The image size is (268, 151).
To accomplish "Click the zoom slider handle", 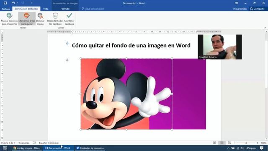I will pyautogui.click(x=246, y=143).
